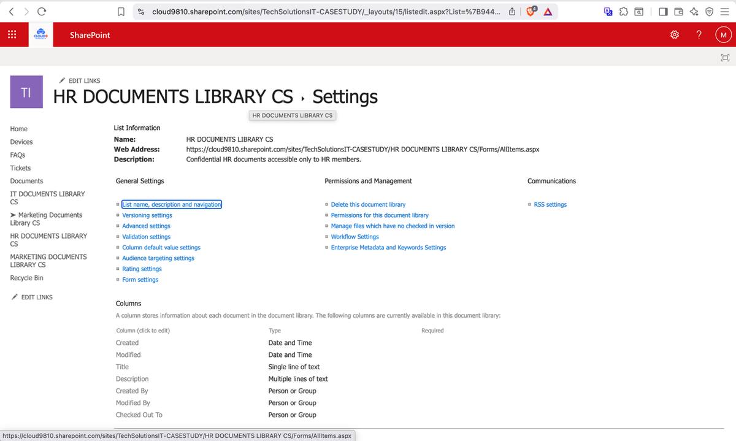Click the Cloud9 company logo
Screen dimensions: 736x441
click(41, 35)
